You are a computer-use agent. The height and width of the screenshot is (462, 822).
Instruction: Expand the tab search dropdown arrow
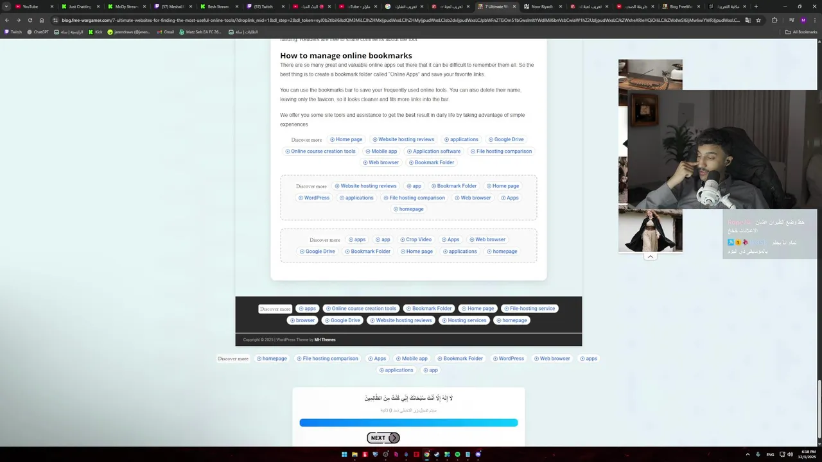(x=6, y=6)
